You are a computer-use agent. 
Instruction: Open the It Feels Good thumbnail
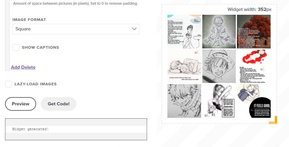[254, 101]
